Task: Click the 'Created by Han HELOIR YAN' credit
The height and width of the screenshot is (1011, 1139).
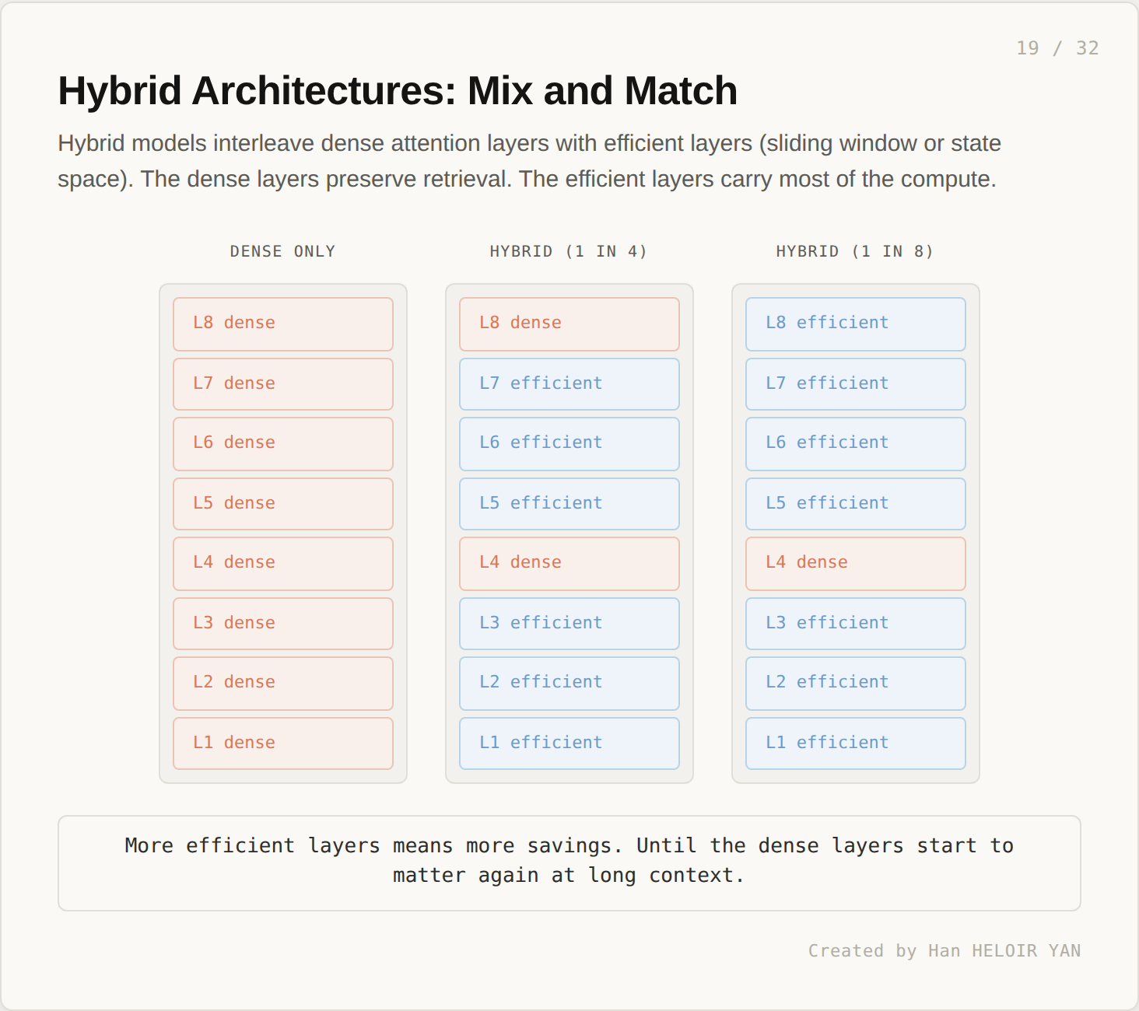Action: 944,950
